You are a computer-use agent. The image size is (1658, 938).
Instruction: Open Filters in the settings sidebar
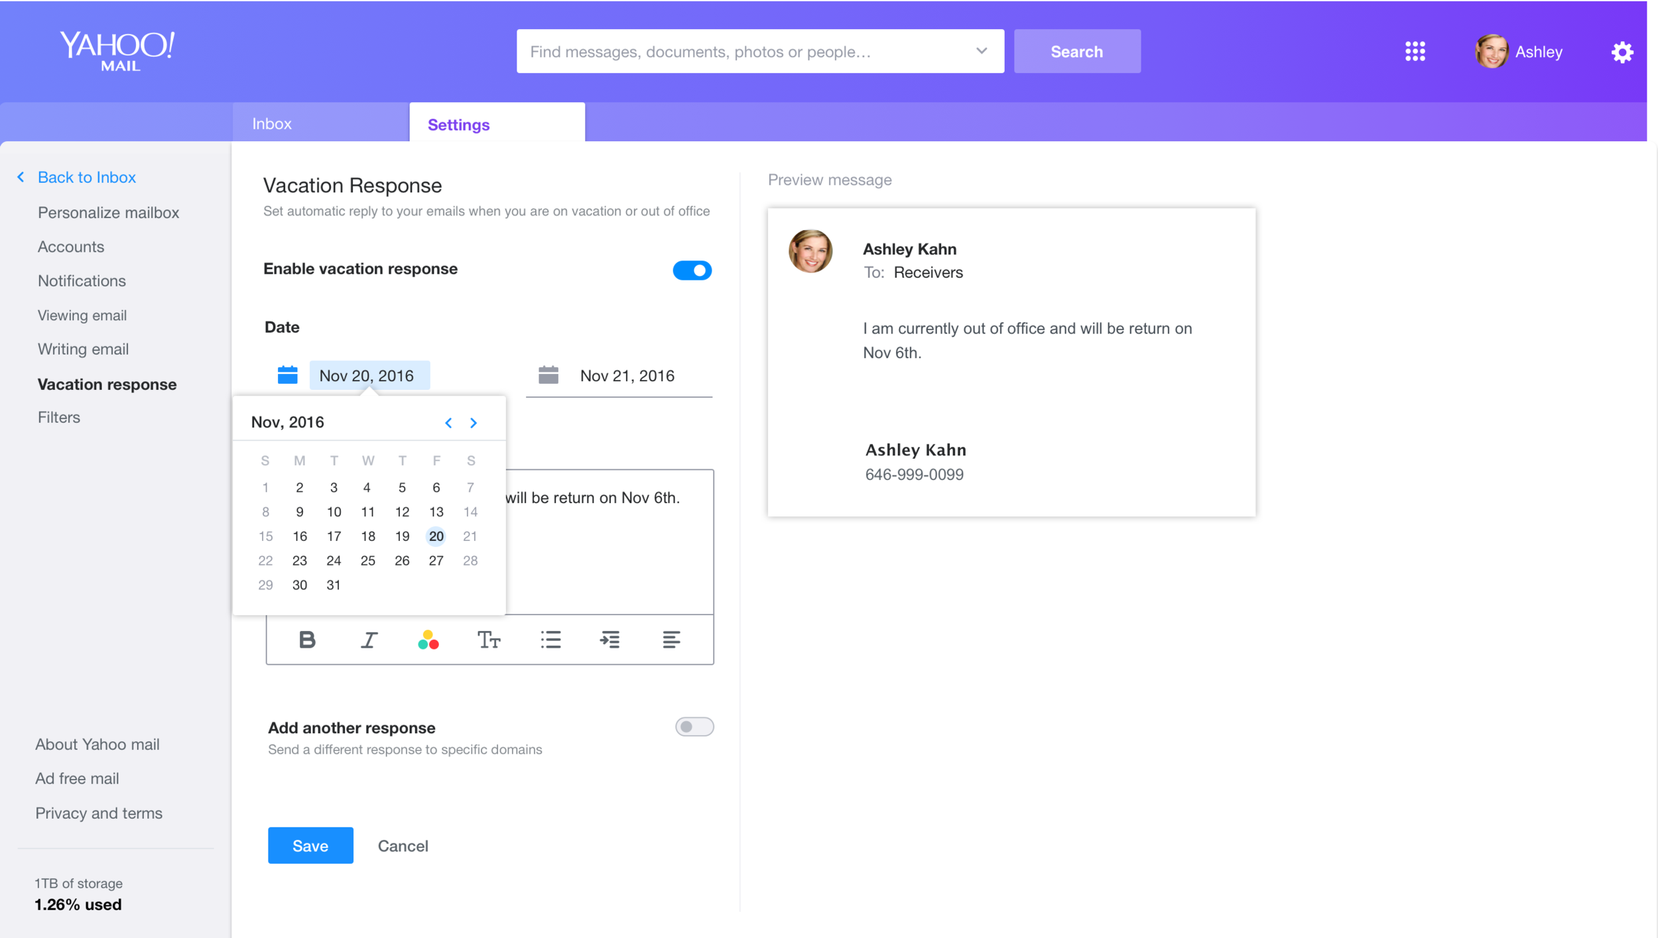[59, 418]
